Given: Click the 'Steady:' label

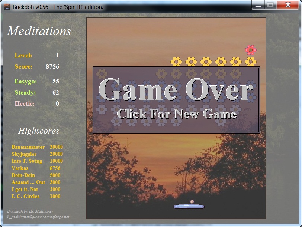Looking at the screenshot, I should pyautogui.click(x=25, y=93).
